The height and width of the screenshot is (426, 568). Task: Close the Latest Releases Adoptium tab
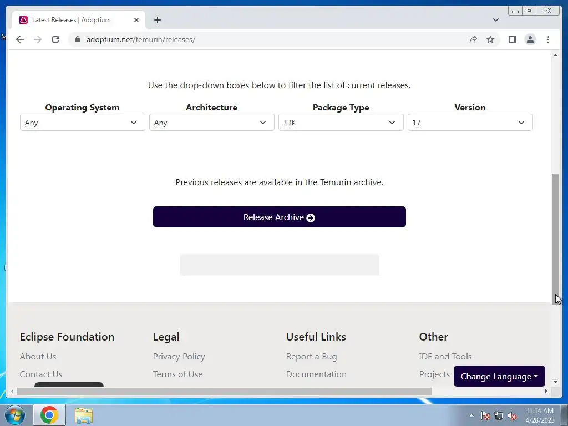pyautogui.click(x=136, y=20)
